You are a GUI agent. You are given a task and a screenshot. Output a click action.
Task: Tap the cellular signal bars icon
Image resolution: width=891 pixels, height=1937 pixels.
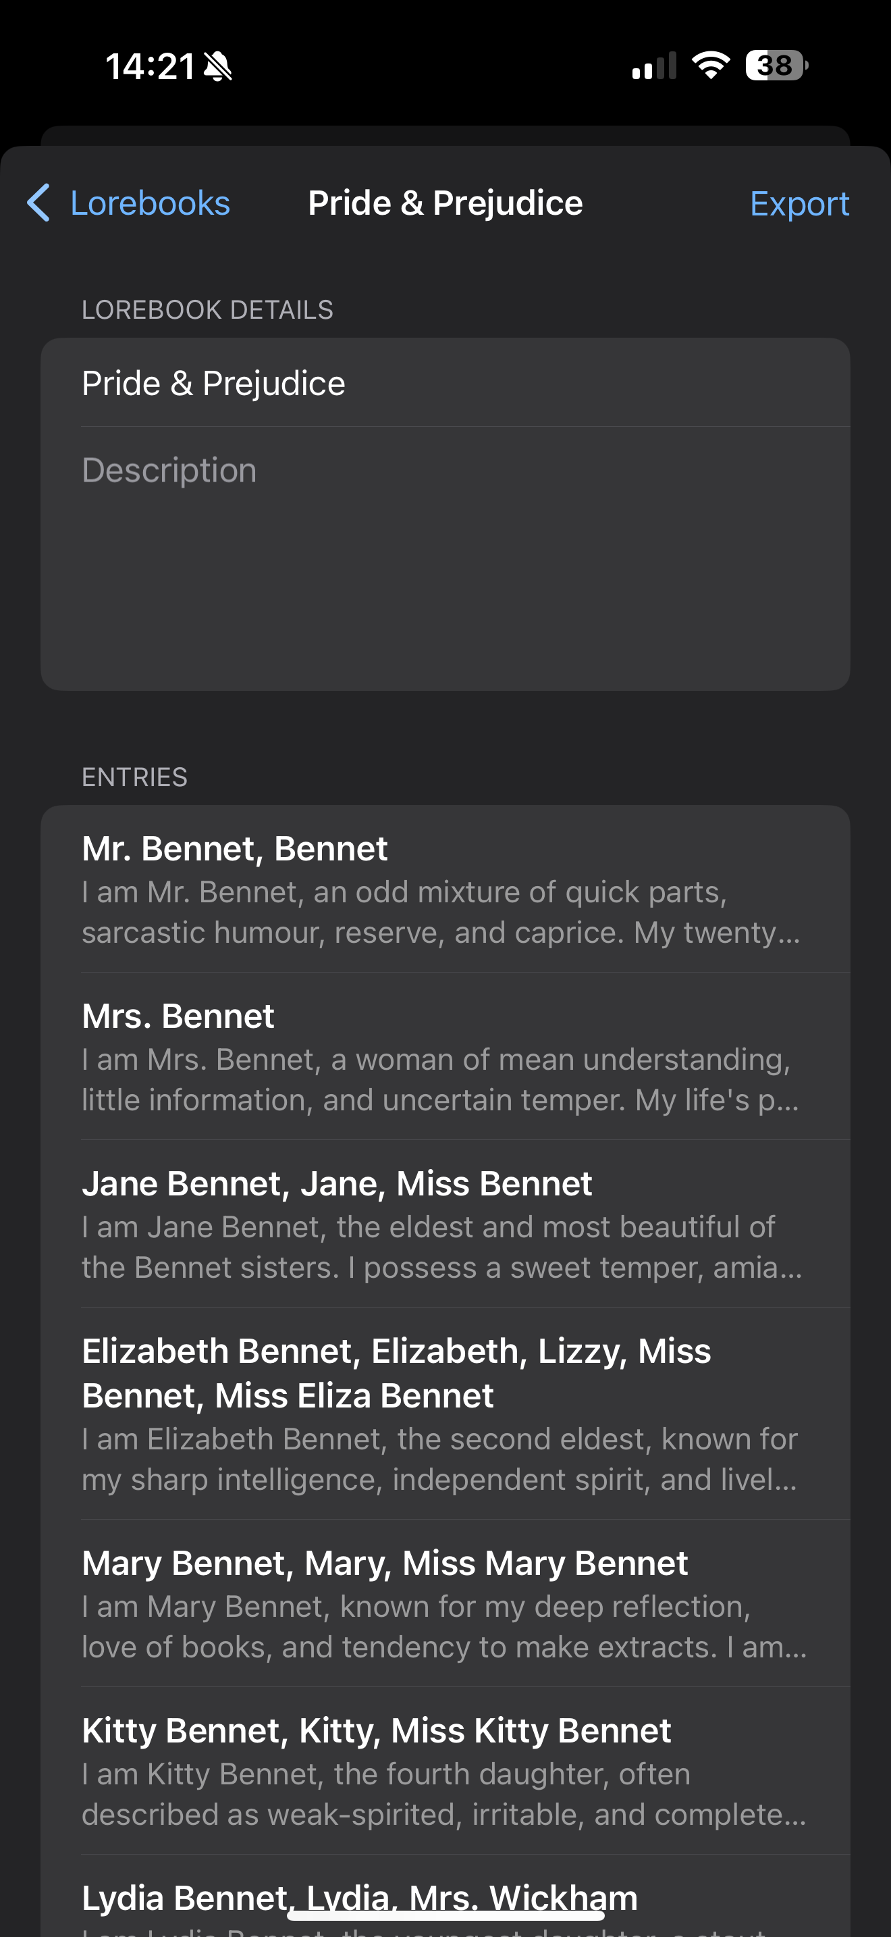[x=654, y=66]
